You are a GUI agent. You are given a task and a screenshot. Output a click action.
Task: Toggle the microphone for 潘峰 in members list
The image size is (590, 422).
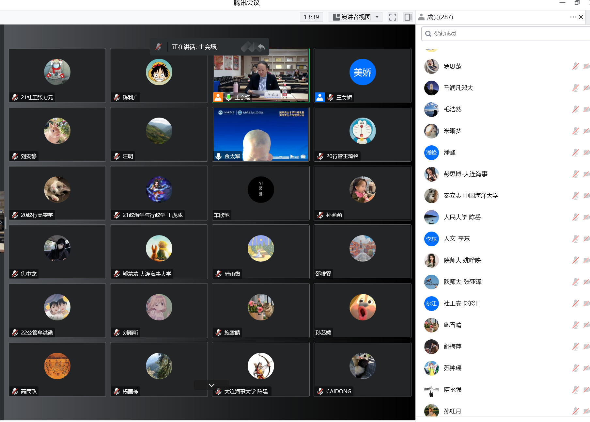click(x=575, y=153)
